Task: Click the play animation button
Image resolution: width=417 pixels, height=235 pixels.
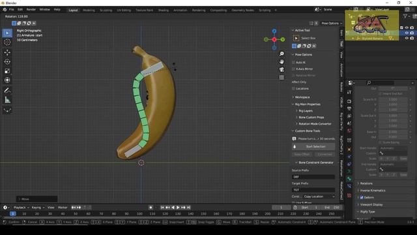Action: [178, 208]
